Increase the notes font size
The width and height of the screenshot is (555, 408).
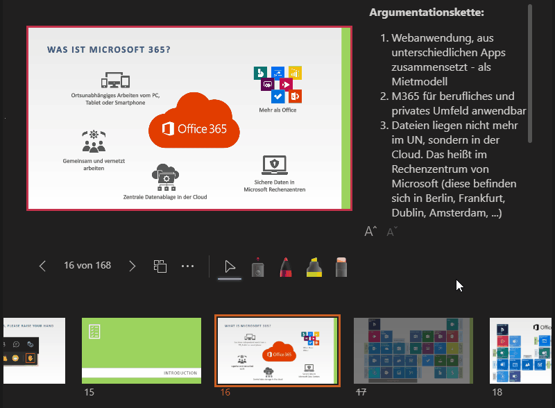point(370,231)
